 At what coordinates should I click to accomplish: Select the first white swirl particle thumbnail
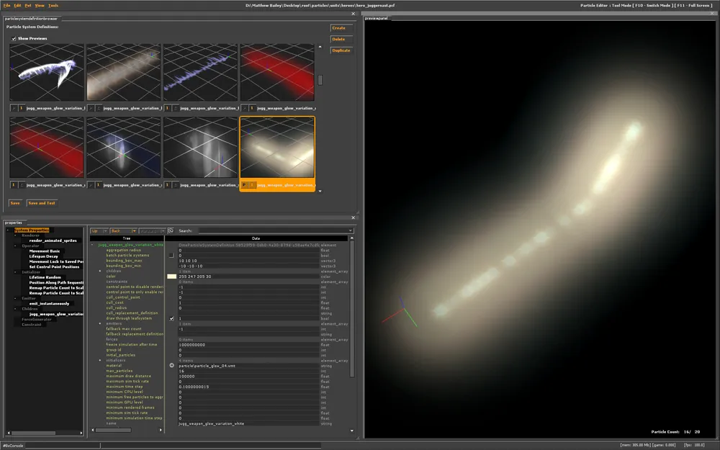[x=47, y=72]
